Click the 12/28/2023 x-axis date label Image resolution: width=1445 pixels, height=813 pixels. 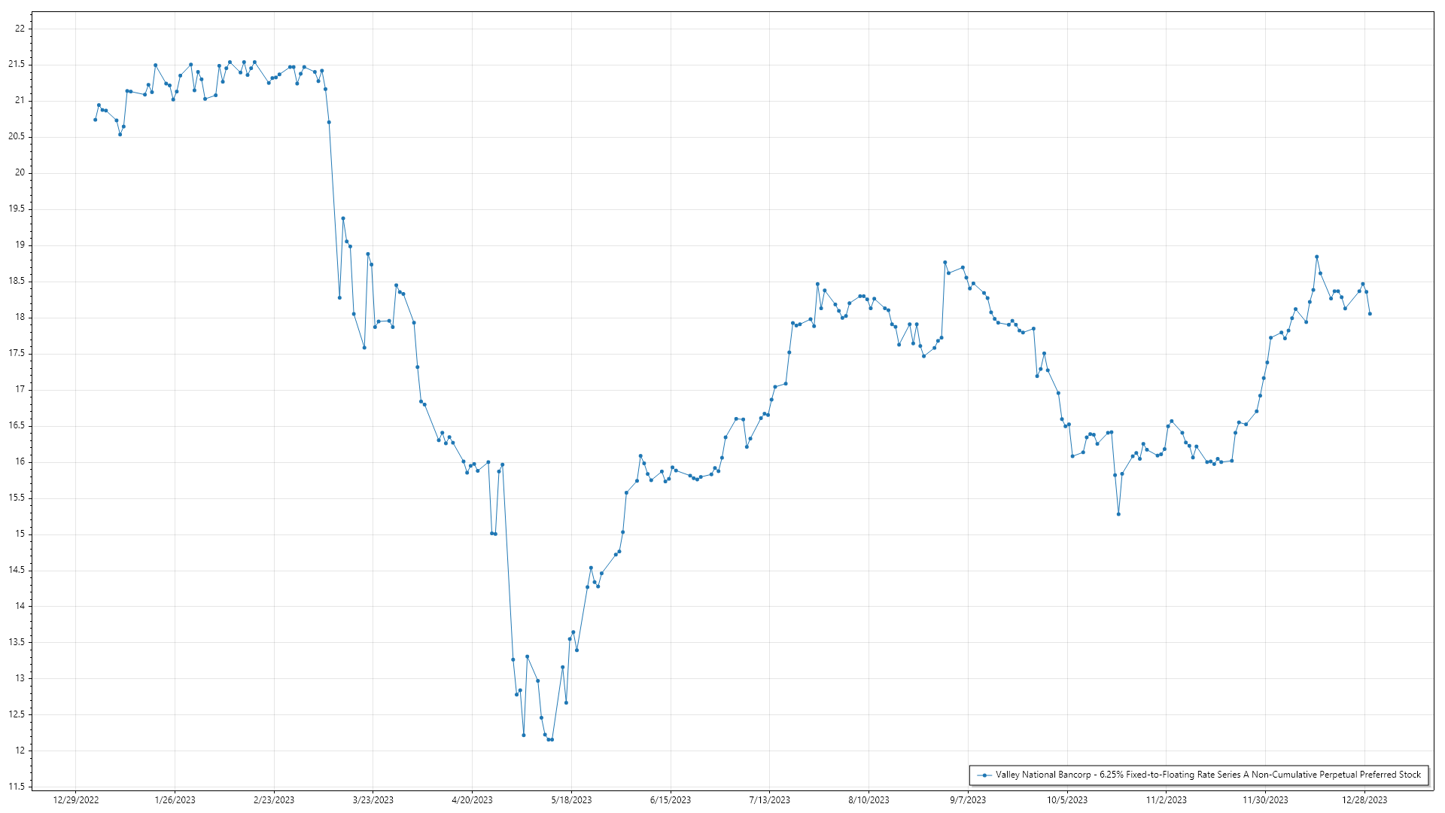click(1364, 799)
